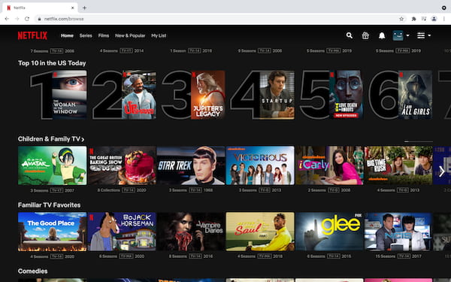Open the list-view menu icon
Viewport: 451px width, 282px height.
pyautogui.click(x=421, y=35)
